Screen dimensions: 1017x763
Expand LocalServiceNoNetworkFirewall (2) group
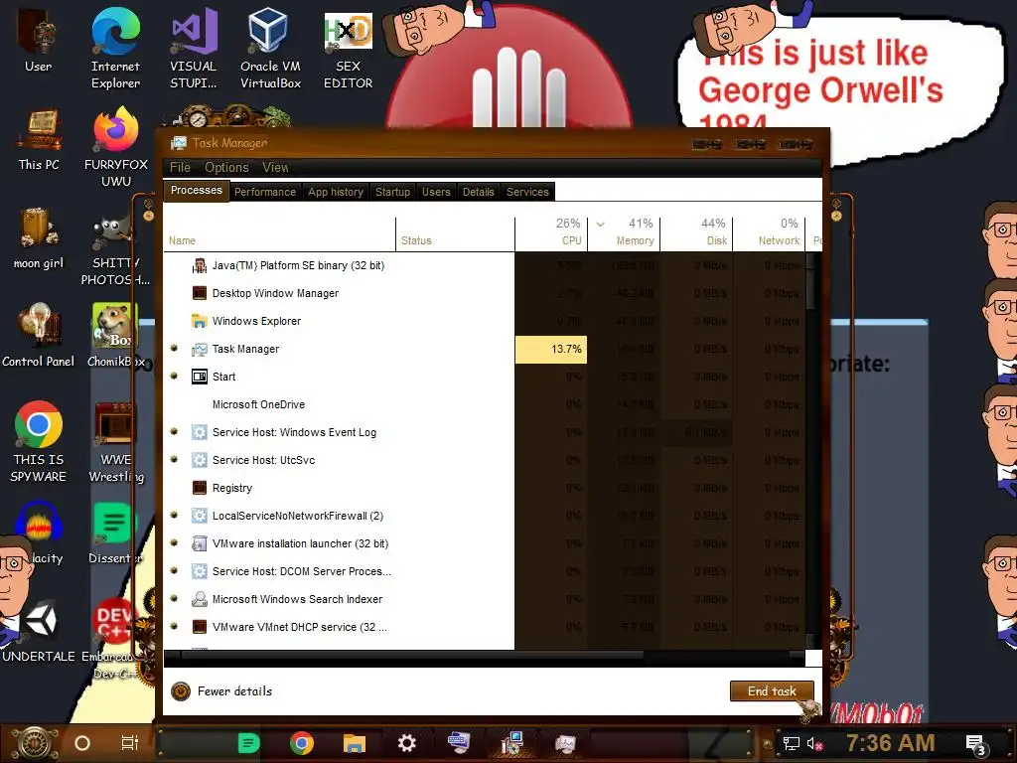pyautogui.click(x=174, y=516)
